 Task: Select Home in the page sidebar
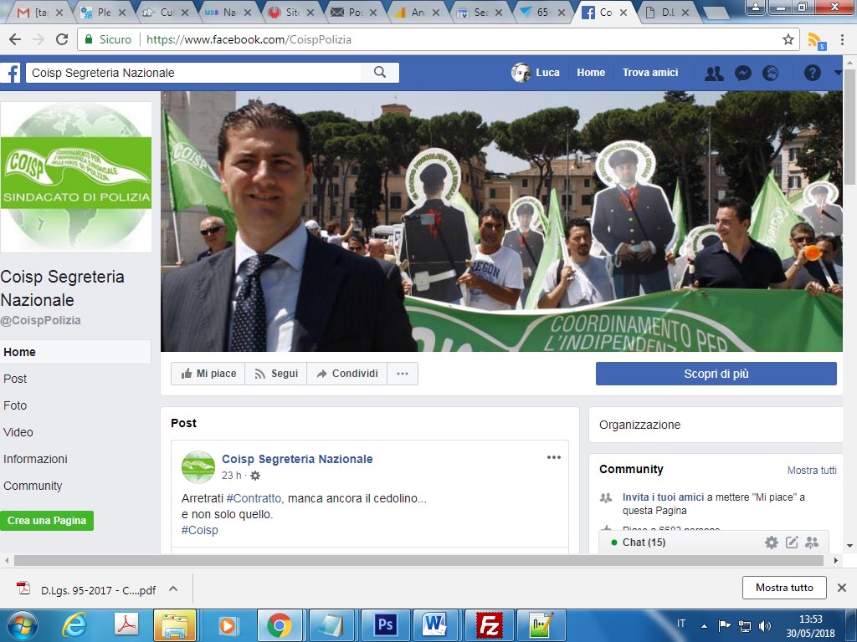point(75,352)
